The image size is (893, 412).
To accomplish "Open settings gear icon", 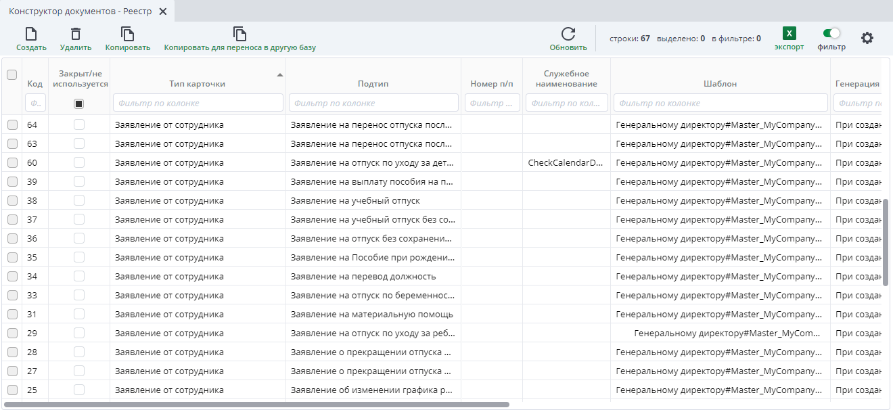I will 867,38.
